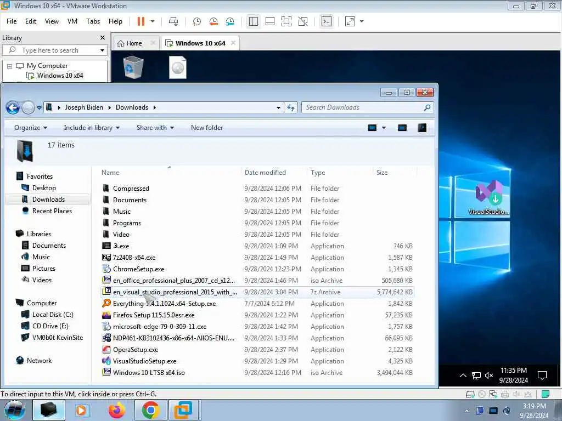Viewport: 562px width, 421px height.
Task: Enter VMware full screen mode
Action: [x=286, y=21]
